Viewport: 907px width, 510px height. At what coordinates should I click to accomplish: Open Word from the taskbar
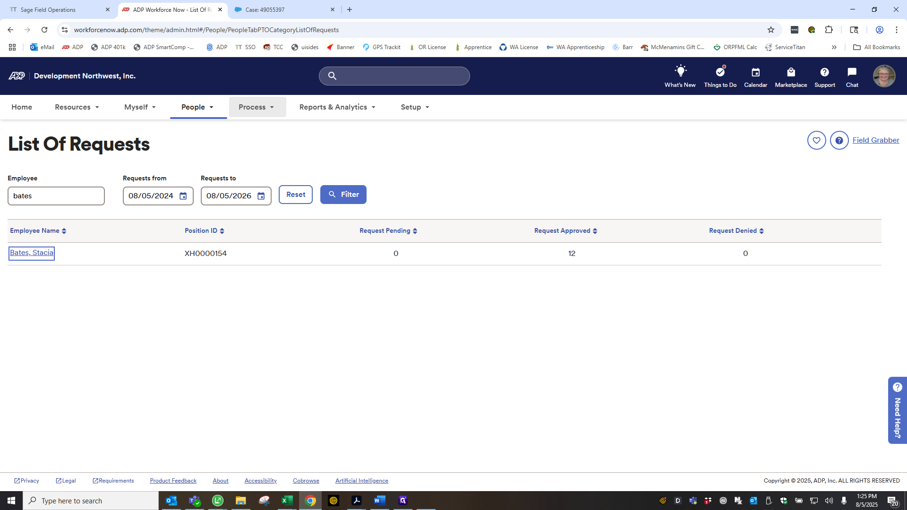[379, 501]
